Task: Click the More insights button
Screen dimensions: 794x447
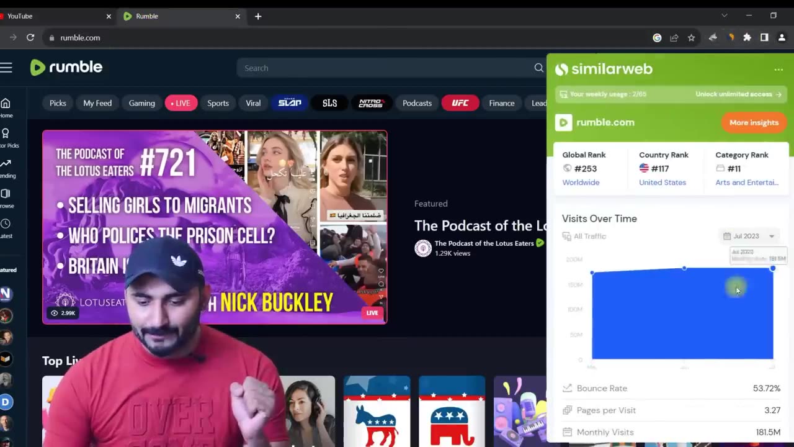Action: click(x=754, y=122)
